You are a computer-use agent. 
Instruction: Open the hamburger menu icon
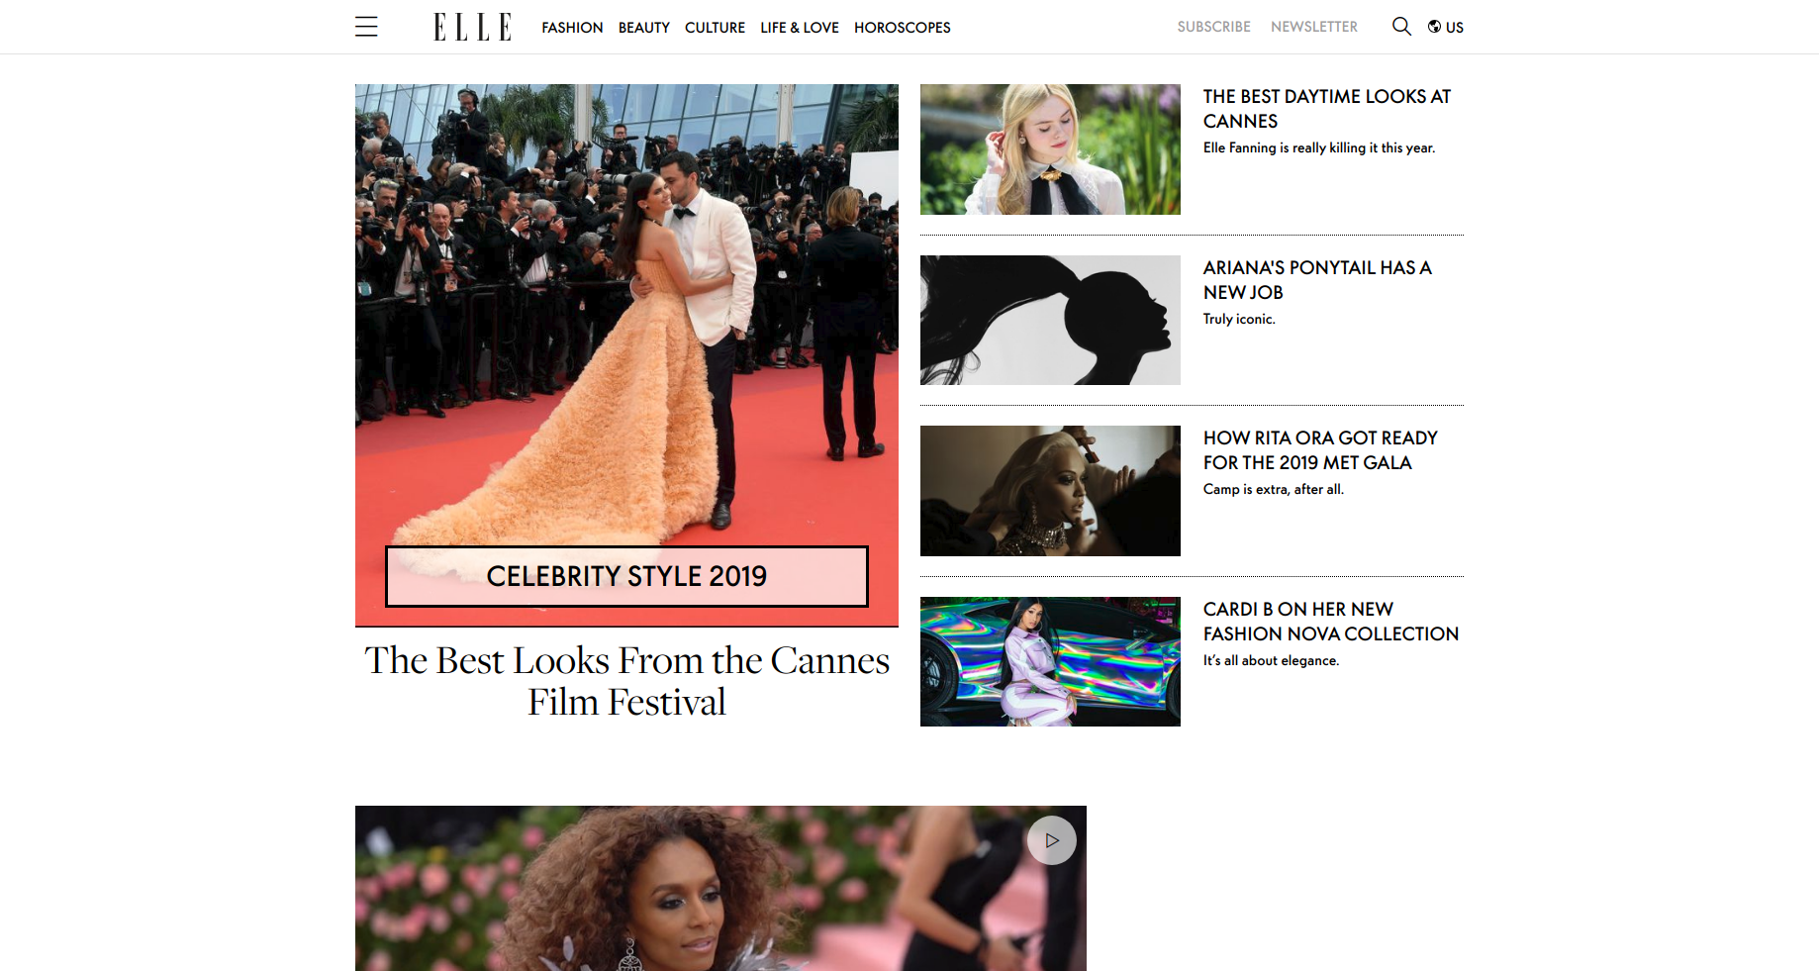tap(366, 27)
